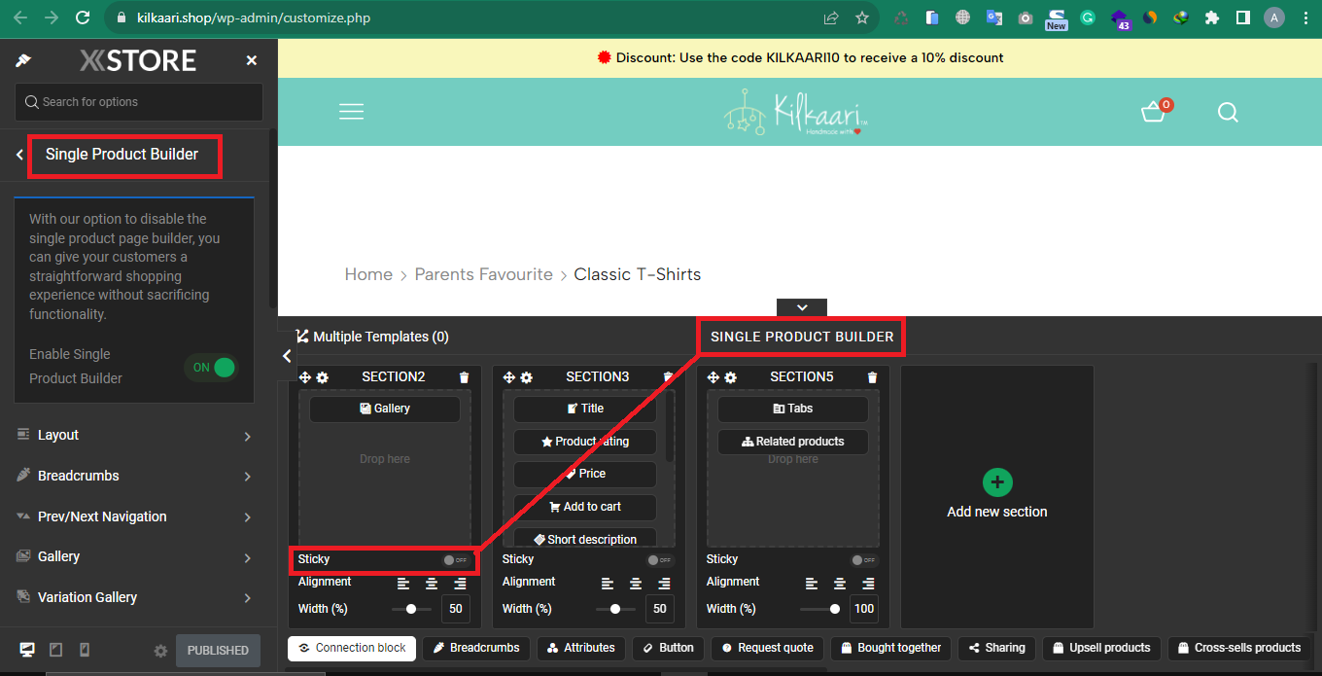Screen dimensions: 1322x676
Task: Click the Gallery block in SECTION2
Action: (x=385, y=409)
